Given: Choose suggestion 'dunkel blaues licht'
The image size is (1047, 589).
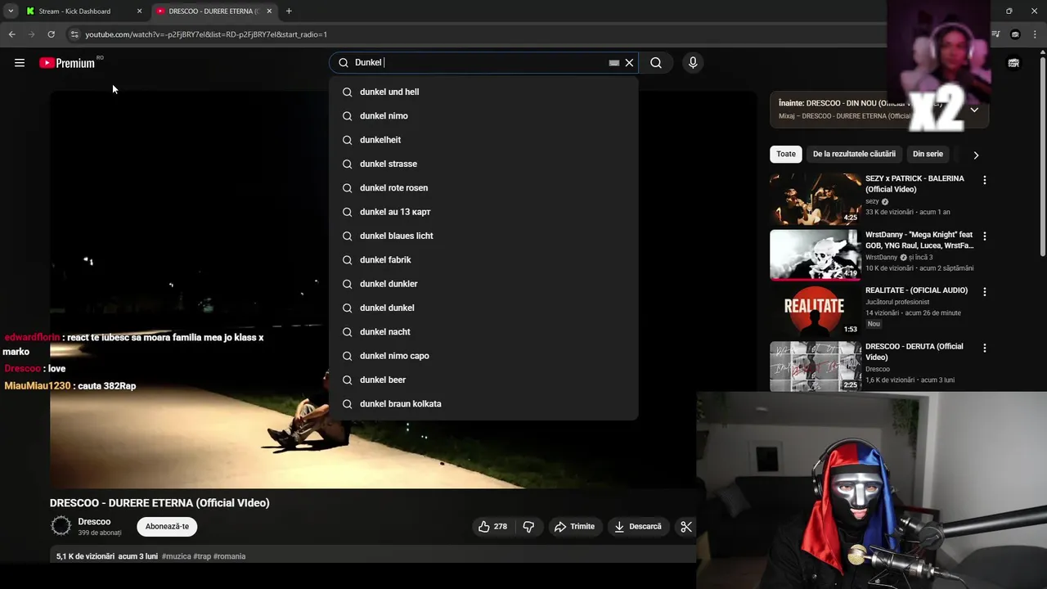Looking at the screenshot, I should pyautogui.click(x=483, y=236).
